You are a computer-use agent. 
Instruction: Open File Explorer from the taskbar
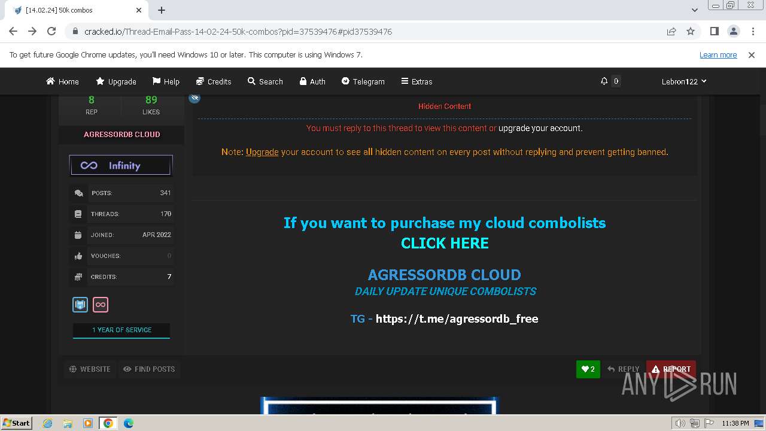pyautogui.click(x=68, y=423)
